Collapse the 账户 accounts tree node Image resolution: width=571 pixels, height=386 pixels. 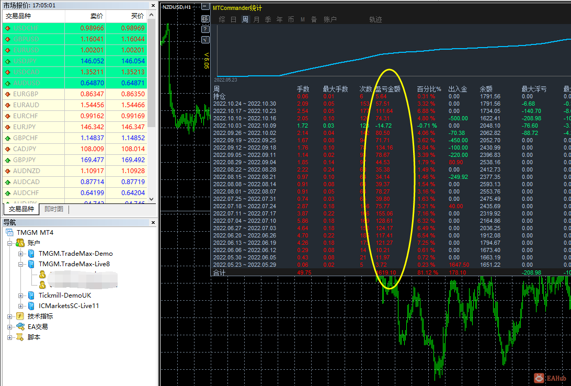[x=9, y=243]
